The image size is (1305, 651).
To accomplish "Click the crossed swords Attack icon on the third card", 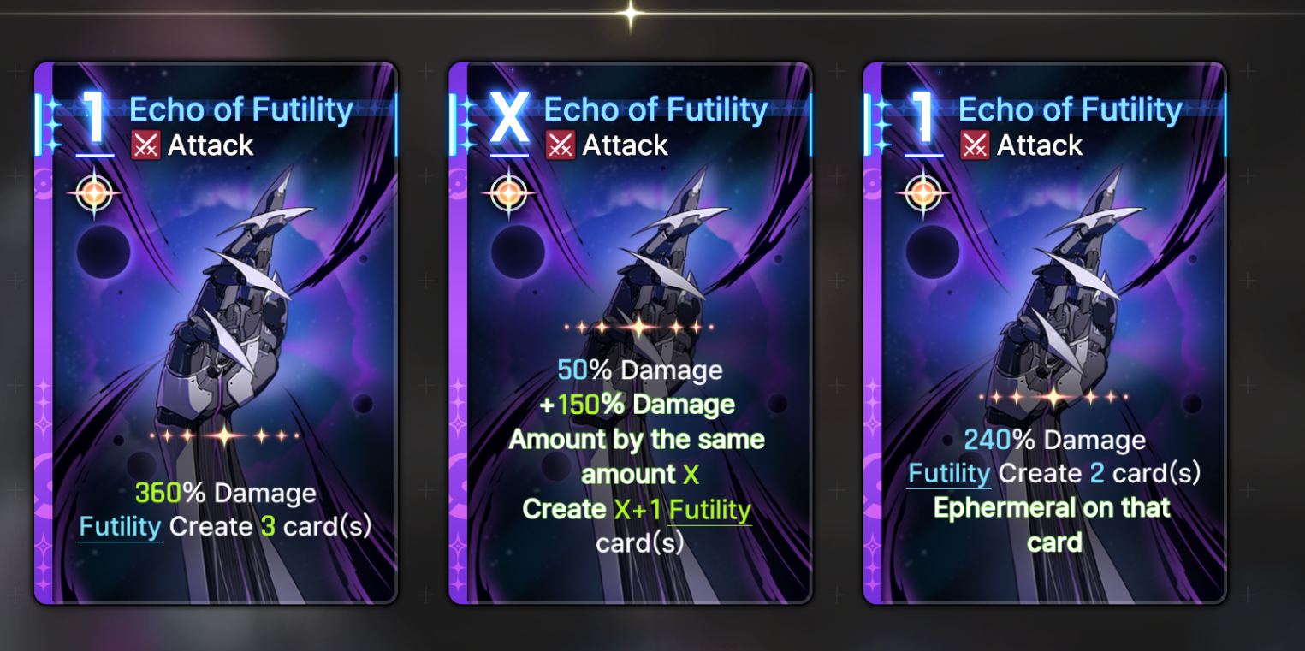I will tap(976, 146).
